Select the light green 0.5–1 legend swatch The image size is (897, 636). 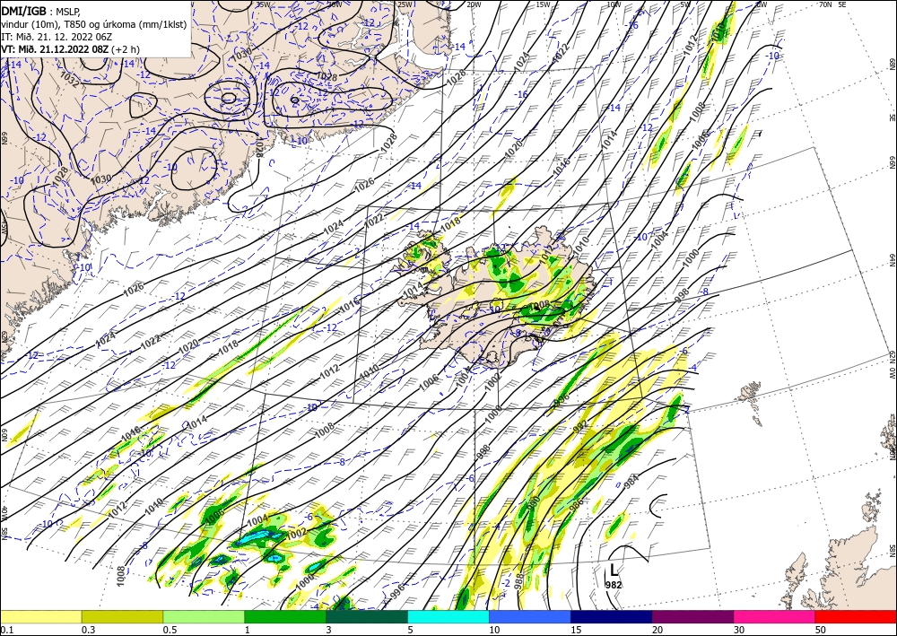pyautogui.click(x=204, y=616)
